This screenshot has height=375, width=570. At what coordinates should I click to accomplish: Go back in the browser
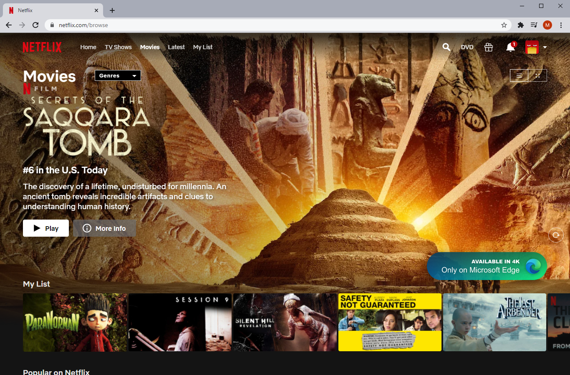coord(9,25)
